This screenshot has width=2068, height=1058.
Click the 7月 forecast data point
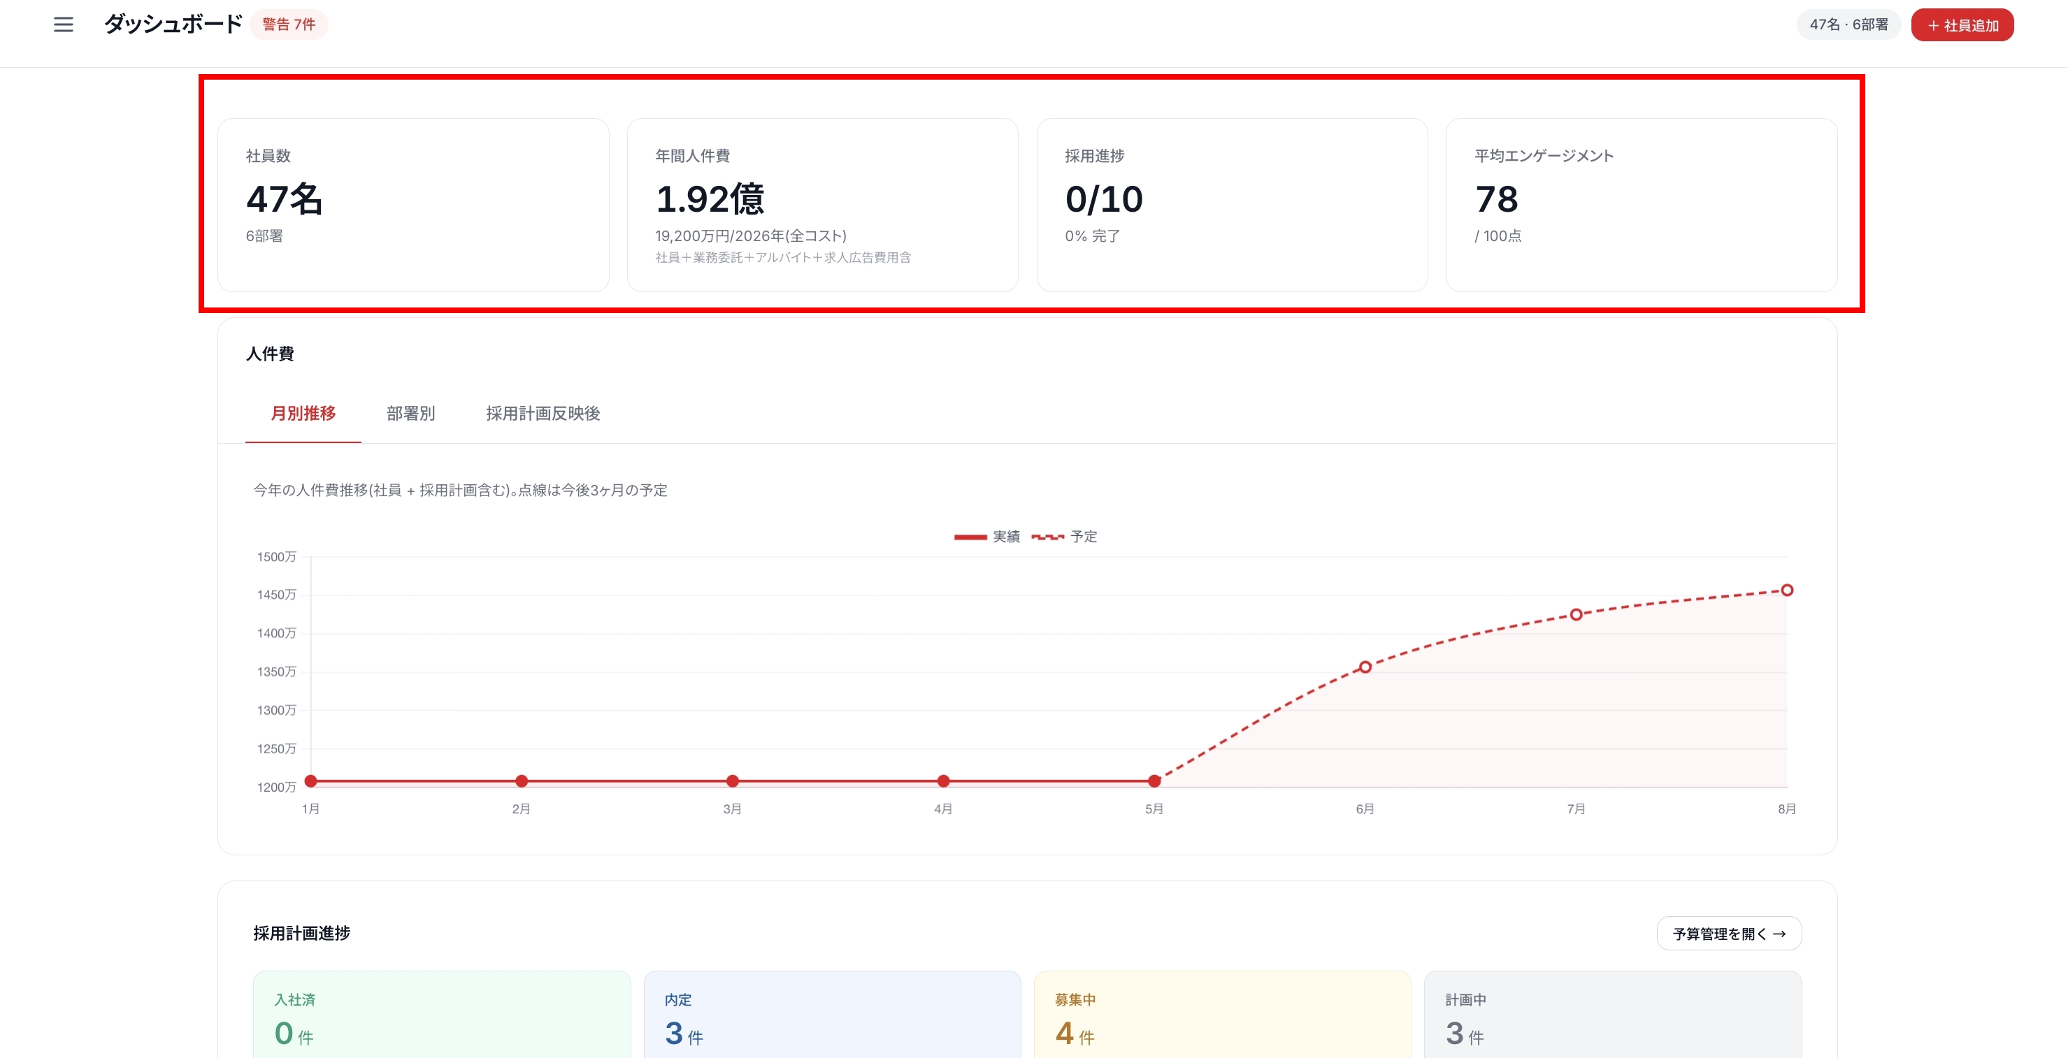[x=1577, y=615]
